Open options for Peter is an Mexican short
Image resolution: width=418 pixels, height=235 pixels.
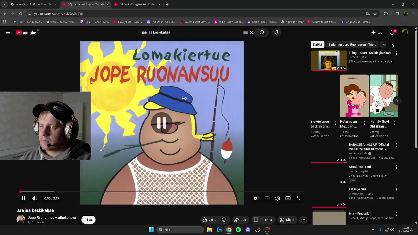click(365, 123)
